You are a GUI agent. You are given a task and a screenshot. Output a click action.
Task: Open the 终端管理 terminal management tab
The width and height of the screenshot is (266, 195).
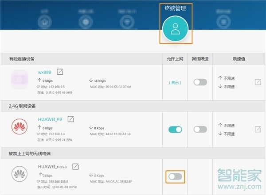(x=176, y=28)
